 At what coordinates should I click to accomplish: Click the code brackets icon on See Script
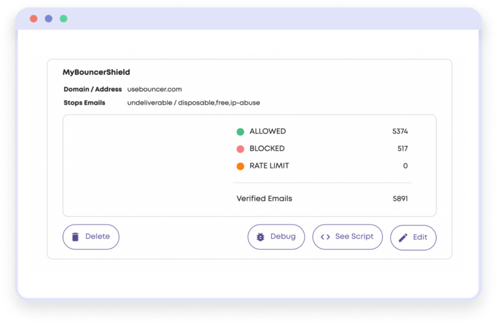click(326, 237)
